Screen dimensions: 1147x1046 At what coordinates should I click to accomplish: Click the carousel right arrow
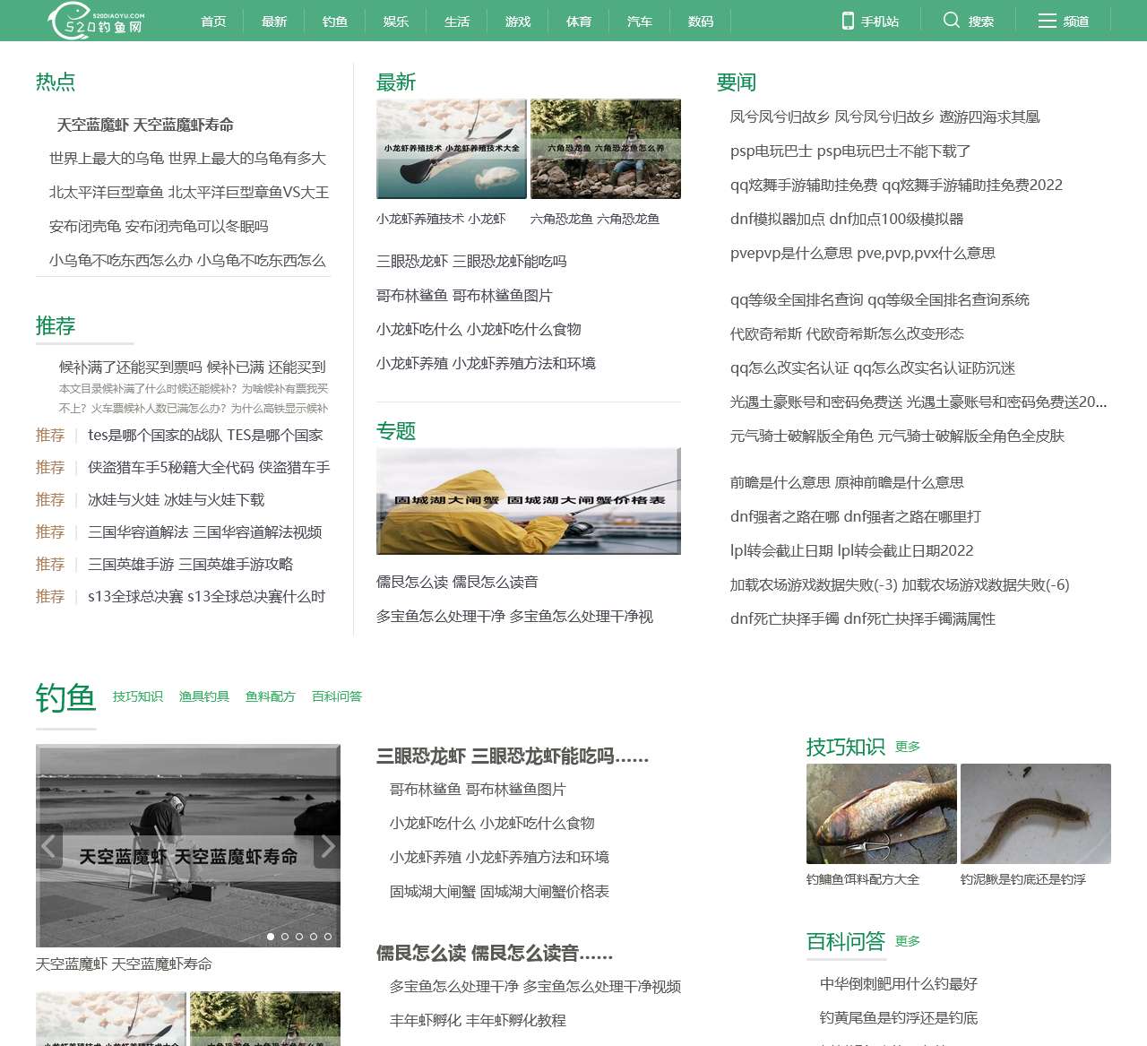(x=327, y=845)
